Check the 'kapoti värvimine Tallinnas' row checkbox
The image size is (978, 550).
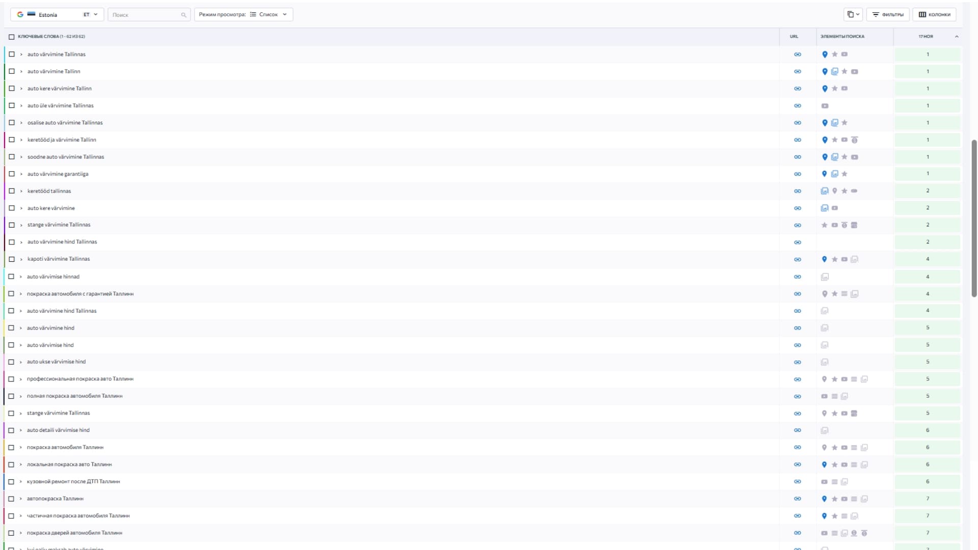click(x=12, y=259)
